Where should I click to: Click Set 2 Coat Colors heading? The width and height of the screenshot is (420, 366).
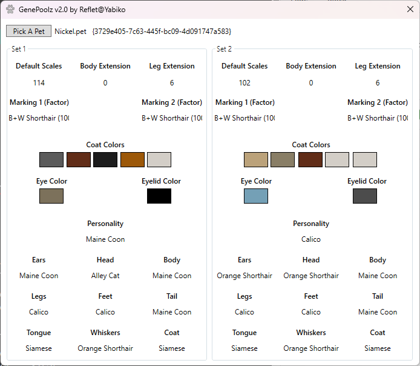(x=311, y=145)
